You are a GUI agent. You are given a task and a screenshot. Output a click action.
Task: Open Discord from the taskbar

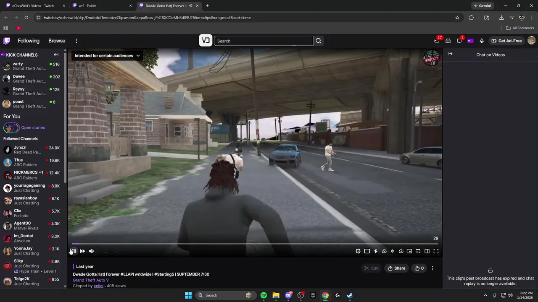point(288,295)
